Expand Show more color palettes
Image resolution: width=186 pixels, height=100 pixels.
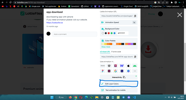pos(106,47)
